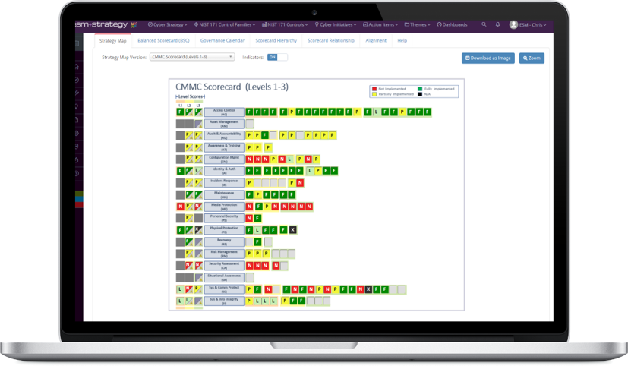
Task: Switch to Alignment tab
Action: [376, 40]
